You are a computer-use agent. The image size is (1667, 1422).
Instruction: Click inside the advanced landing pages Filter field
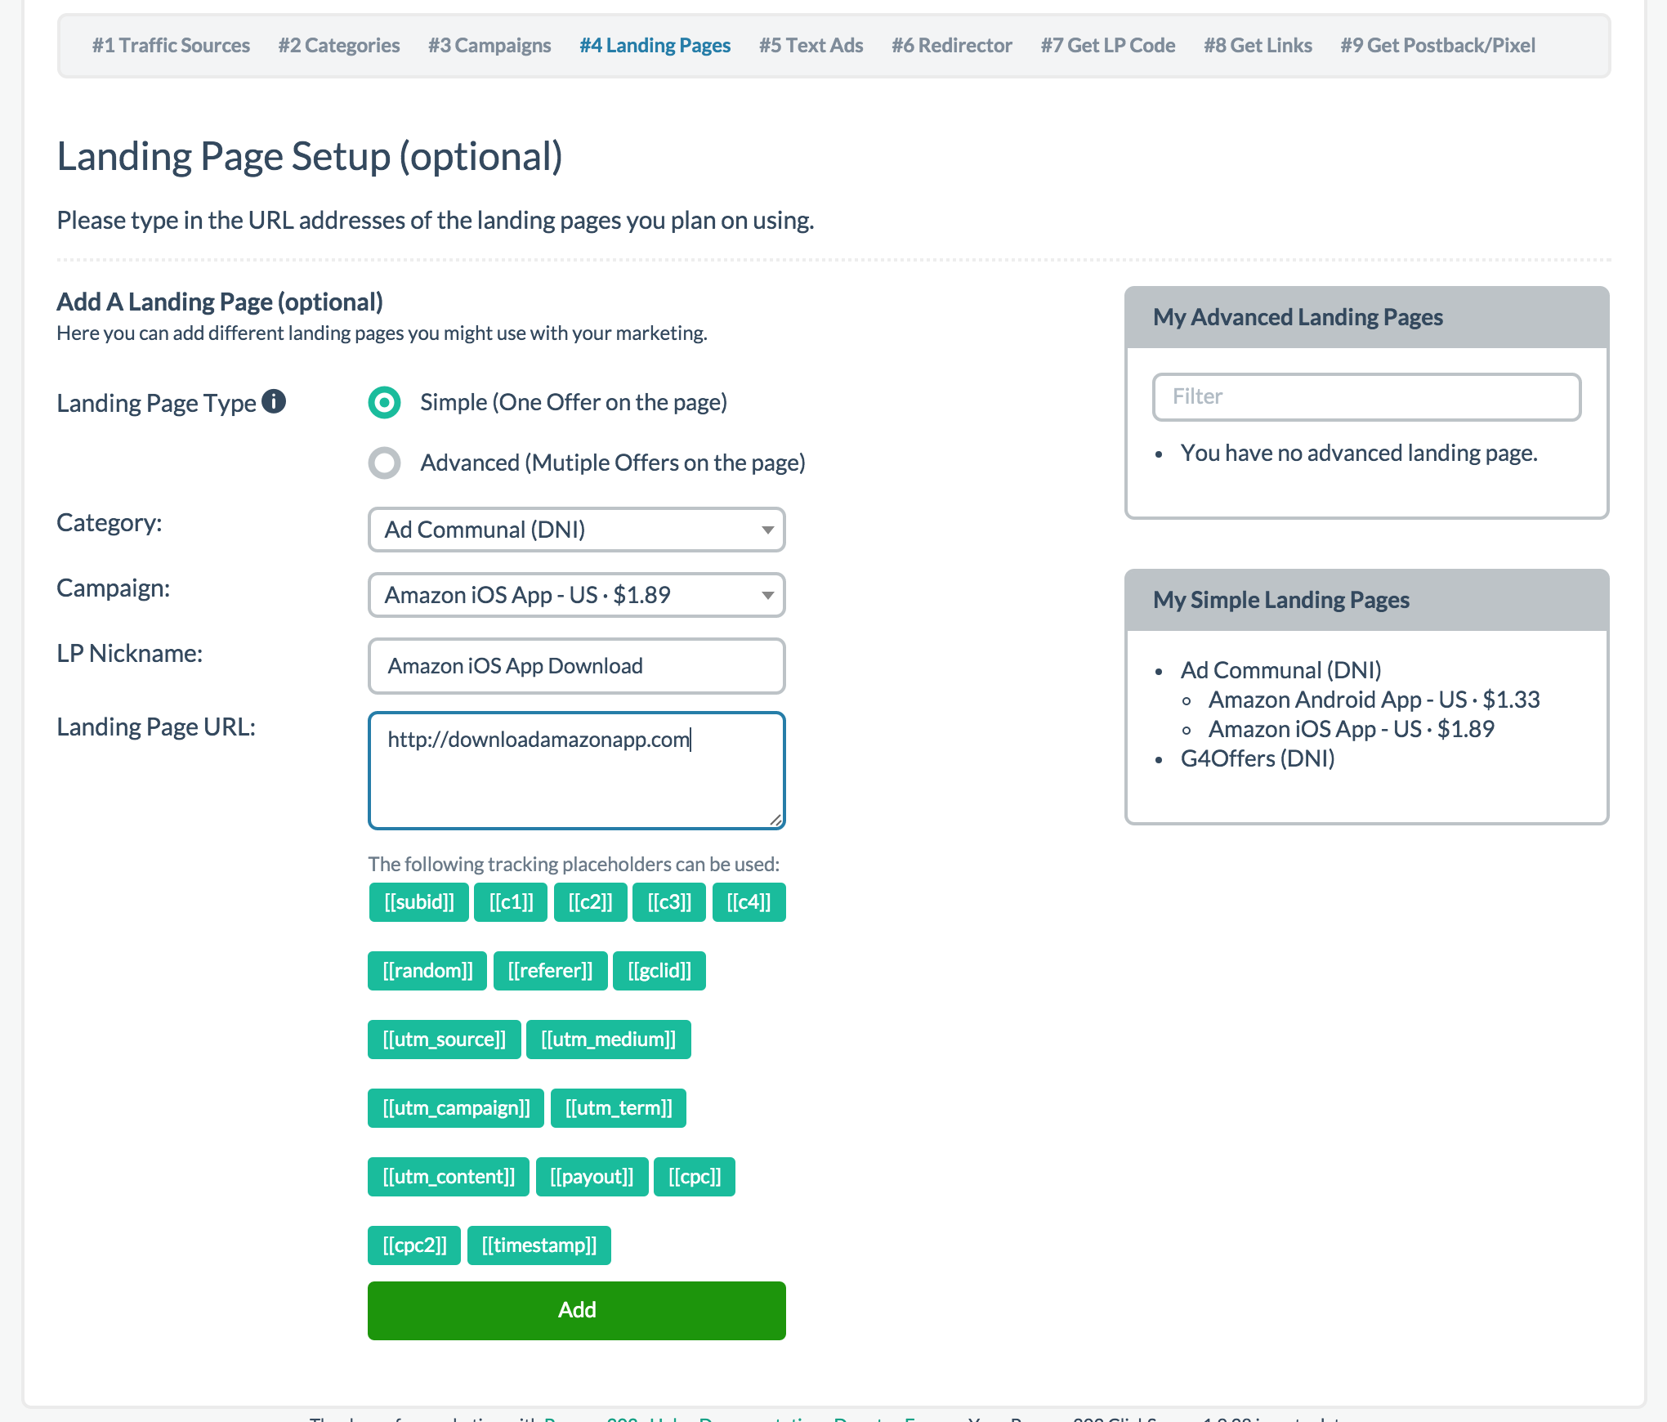(x=1365, y=396)
